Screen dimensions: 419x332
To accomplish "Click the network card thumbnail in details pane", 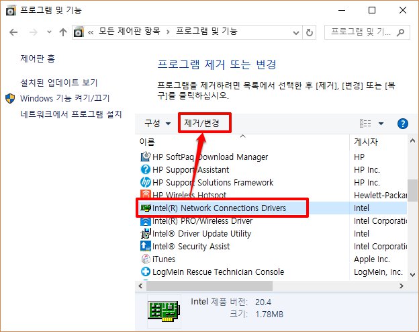I will [x=163, y=310].
